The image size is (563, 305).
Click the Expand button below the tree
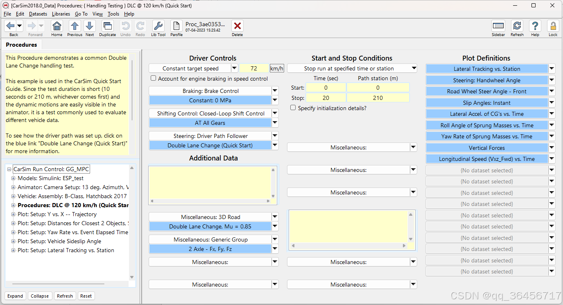click(x=15, y=296)
